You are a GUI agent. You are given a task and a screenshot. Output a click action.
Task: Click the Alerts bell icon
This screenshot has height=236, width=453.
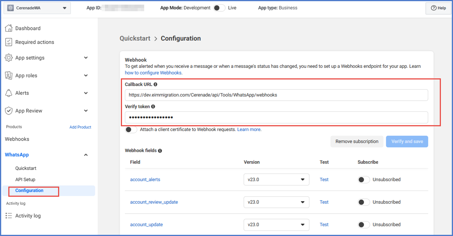[9, 93]
